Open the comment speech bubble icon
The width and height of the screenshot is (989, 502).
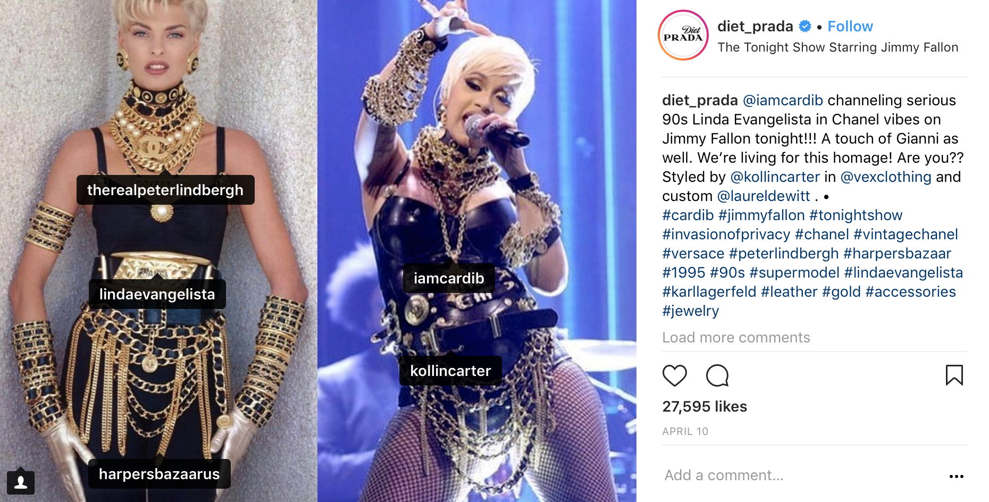point(717,376)
